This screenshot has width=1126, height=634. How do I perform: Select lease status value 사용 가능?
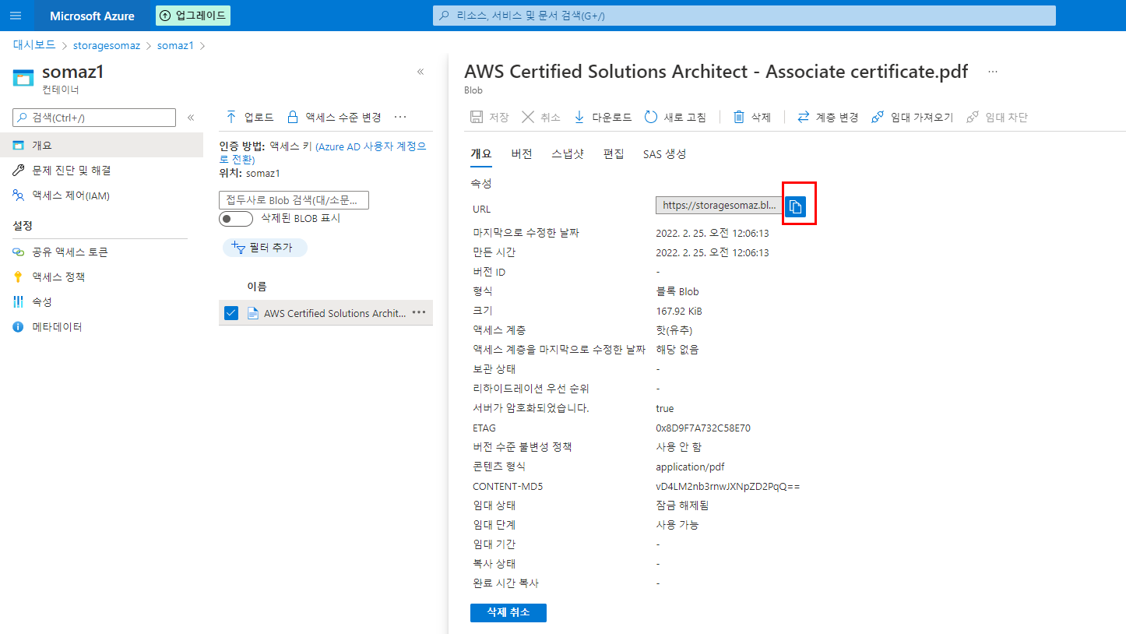(677, 525)
